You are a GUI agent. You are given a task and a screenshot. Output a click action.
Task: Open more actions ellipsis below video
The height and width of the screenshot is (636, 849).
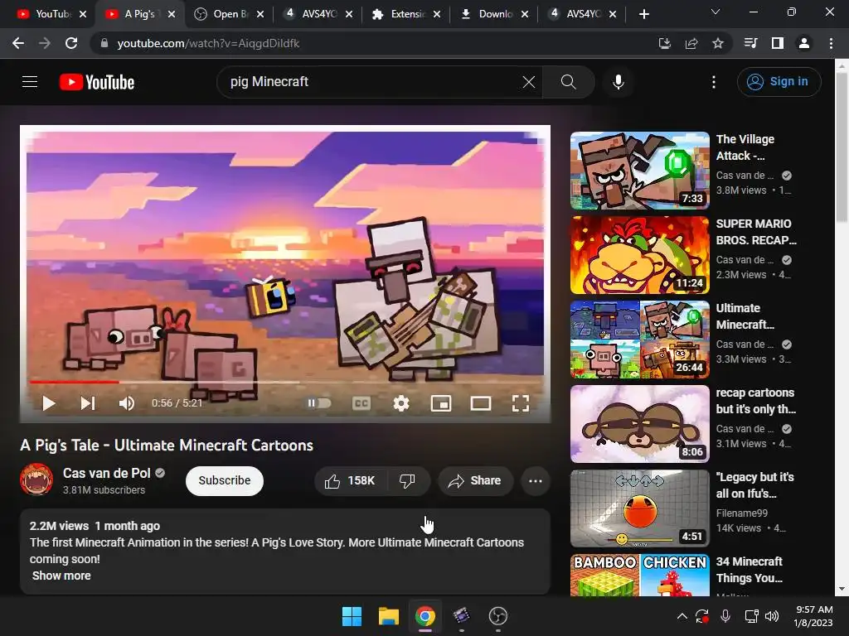pyautogui.click(x=535, y=480)
